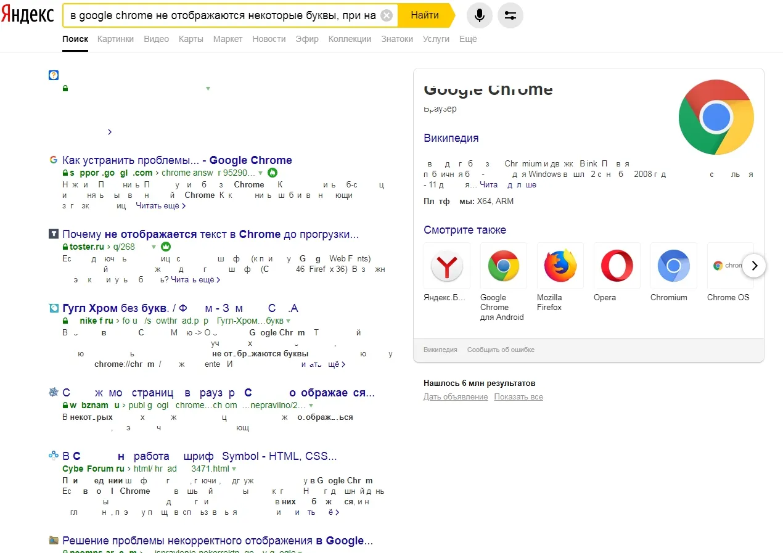Expand the dropdown arrow after the Google support URL
The image size is (783, 553).
click(261, 173)
